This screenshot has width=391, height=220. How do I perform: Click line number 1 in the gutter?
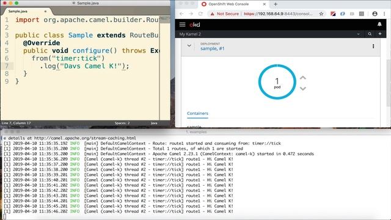7,20
